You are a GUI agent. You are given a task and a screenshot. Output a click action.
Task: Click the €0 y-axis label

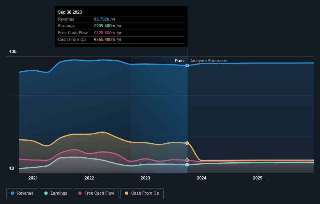tap(12, 168)
